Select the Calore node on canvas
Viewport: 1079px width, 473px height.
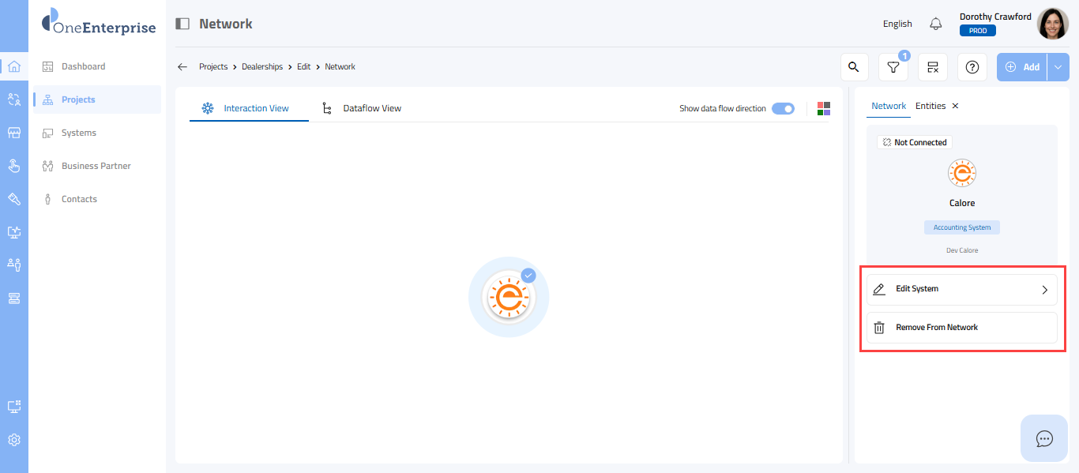[509, 297]
